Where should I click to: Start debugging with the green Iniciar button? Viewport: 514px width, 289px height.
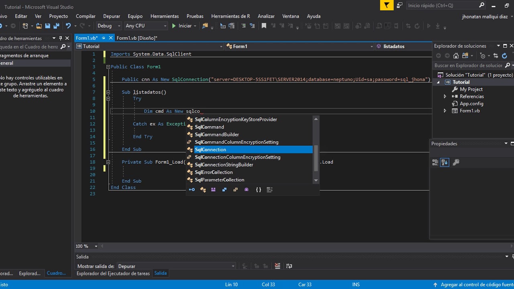coord(182,26)
